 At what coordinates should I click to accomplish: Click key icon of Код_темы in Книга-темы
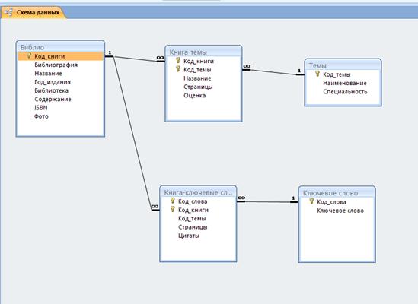coord(178,69)
